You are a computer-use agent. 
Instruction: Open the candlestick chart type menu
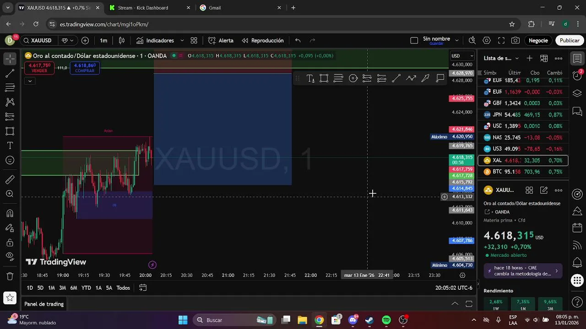[122, 40]
